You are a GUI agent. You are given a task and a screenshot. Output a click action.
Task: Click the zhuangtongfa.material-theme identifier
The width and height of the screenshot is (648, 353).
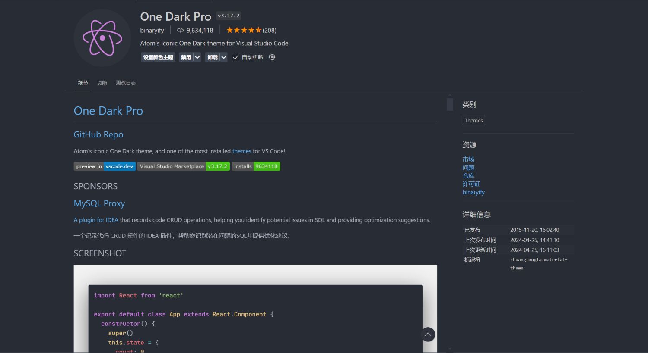(539, 264)
